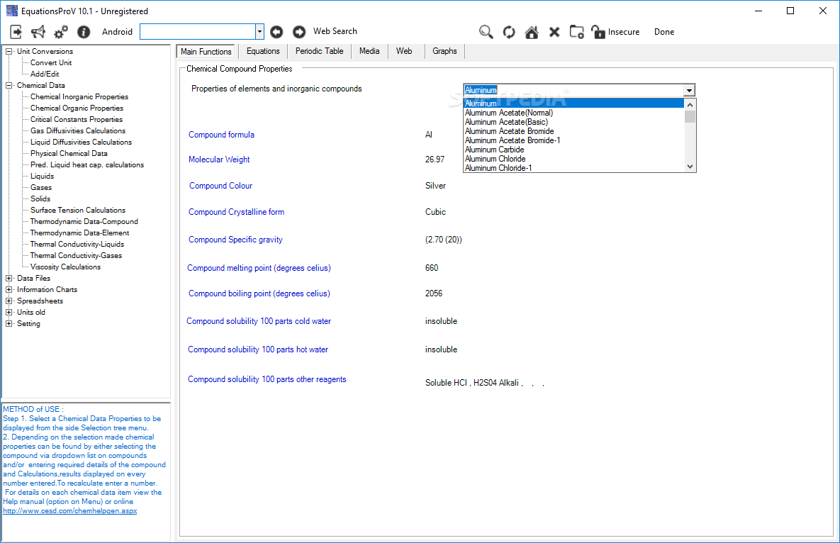Image resolution: width=840 pixels, height=543 pixels.
Task: Choose Aluminum Acetate Bromide-1 from list
Action: [x=573, y=140]
